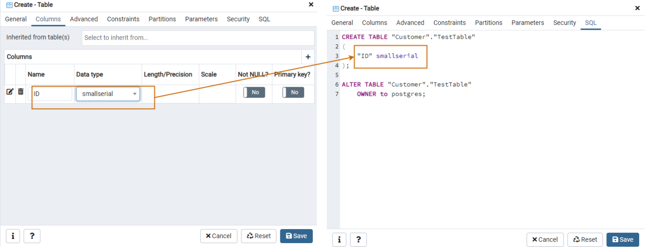651x249 pixels.
Task: Open info button in left dialog
Action: pos(13,236)
